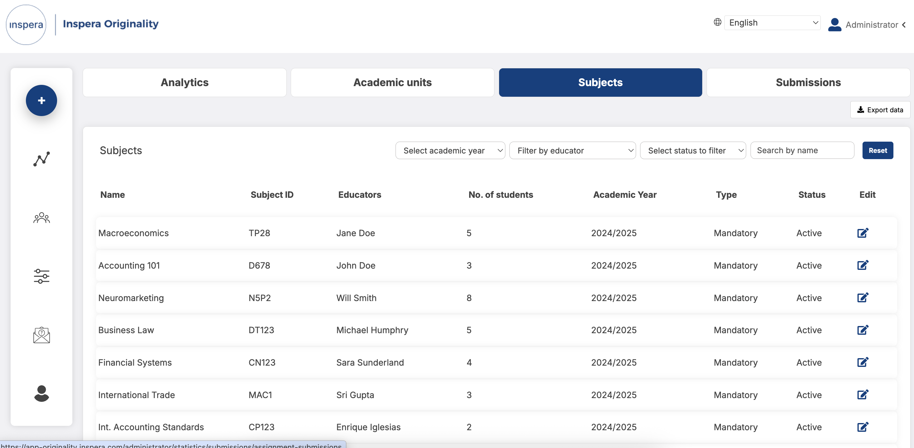Switch to the Submissions tab

[x=808, y=82]
